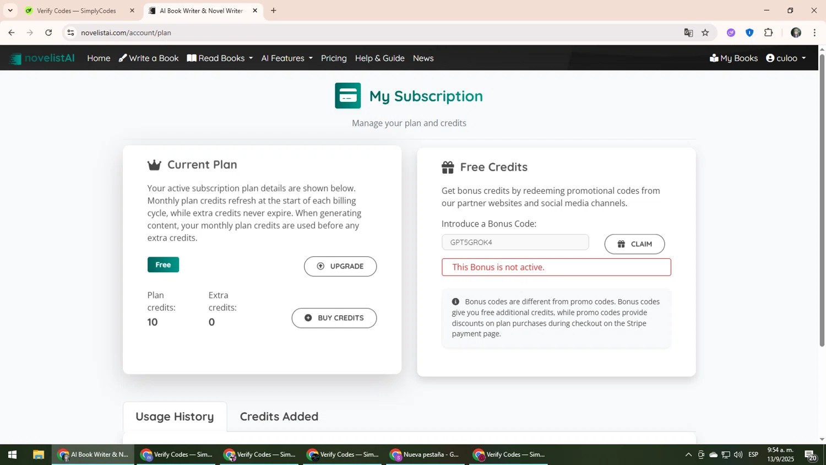Reload the current page
Screen dimensions: 826x465
pos(48,33)
